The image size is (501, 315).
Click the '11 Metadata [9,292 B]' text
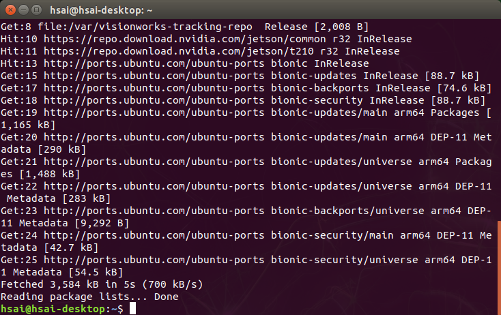tap(65, 224)
